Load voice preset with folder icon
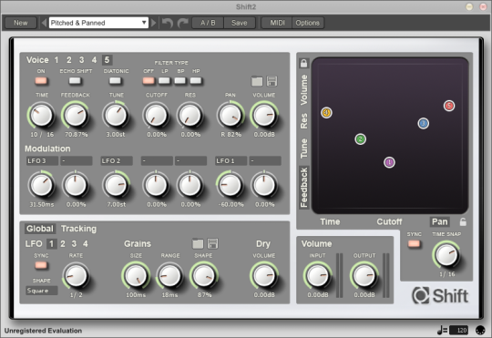Image resolution: width=492 pixels, height=338 pixels. click(x=257, y=81)
